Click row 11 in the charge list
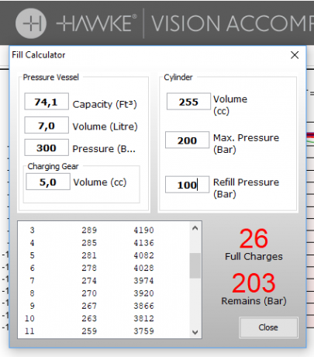Screen dimensions: 314x357 tap(103, 331)
